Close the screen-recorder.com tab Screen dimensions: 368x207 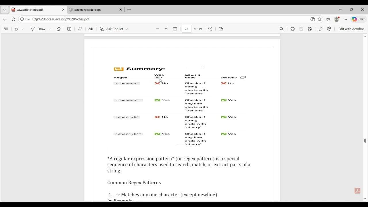(x=120, y=10)
